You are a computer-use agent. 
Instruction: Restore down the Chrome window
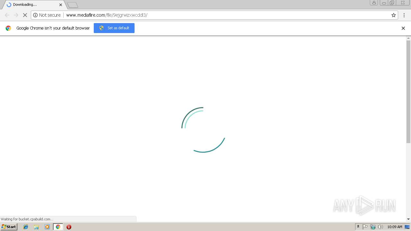(392, 3)
